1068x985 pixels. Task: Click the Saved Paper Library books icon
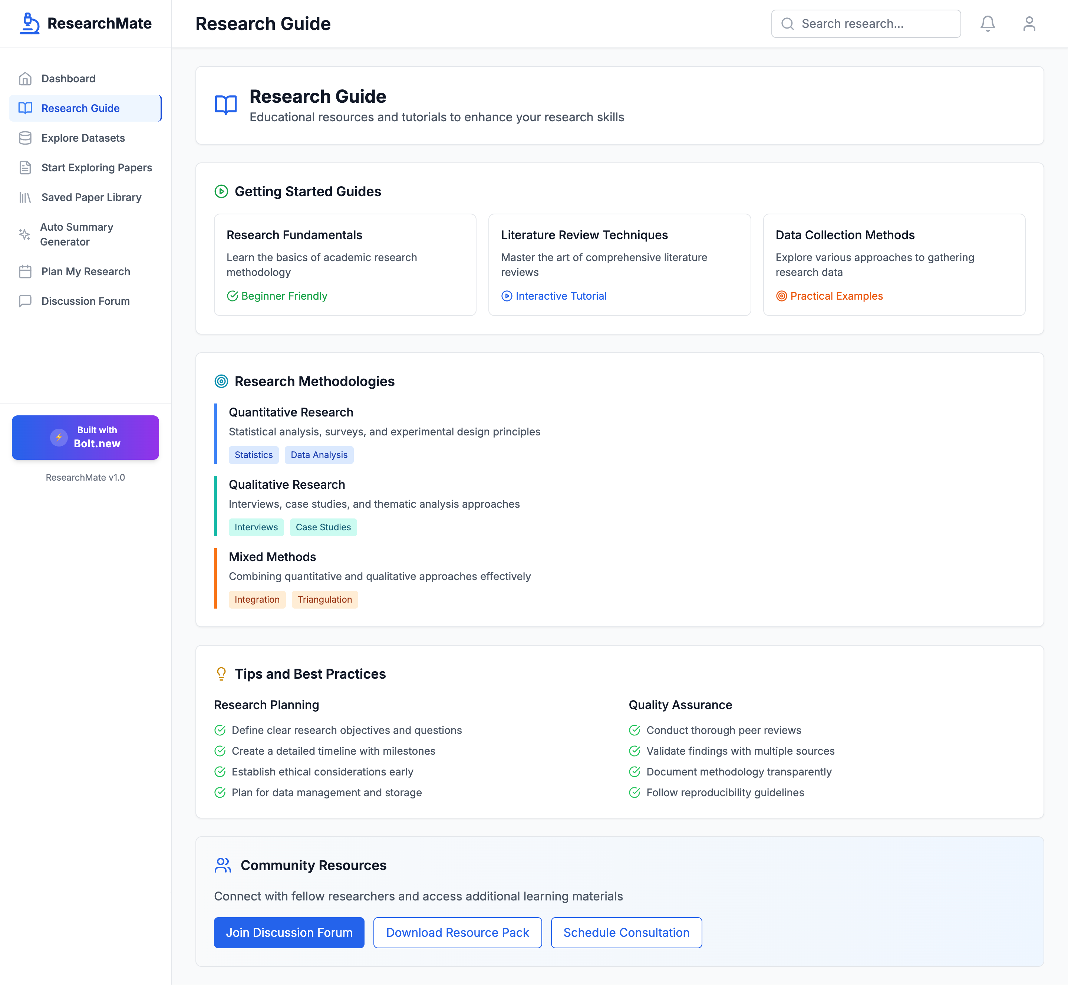pos(25,198)
